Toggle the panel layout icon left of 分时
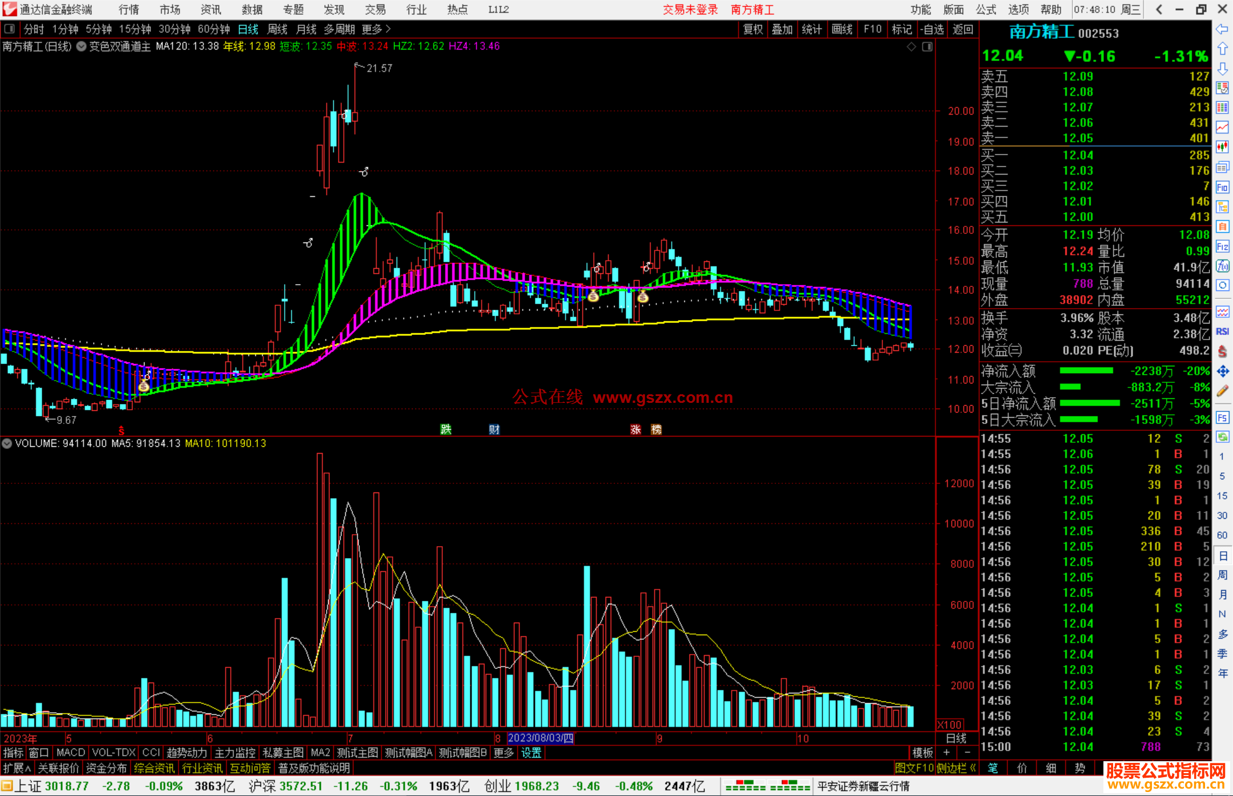Image resolution: width=1233 pixels, height=796 pixels. tap(10, 29)
